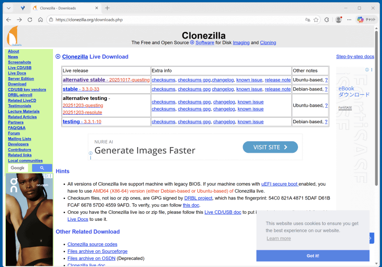Viewport: 382px width, 267px height.
Task: Add page to favorites star
Action: tap(316, 20)
